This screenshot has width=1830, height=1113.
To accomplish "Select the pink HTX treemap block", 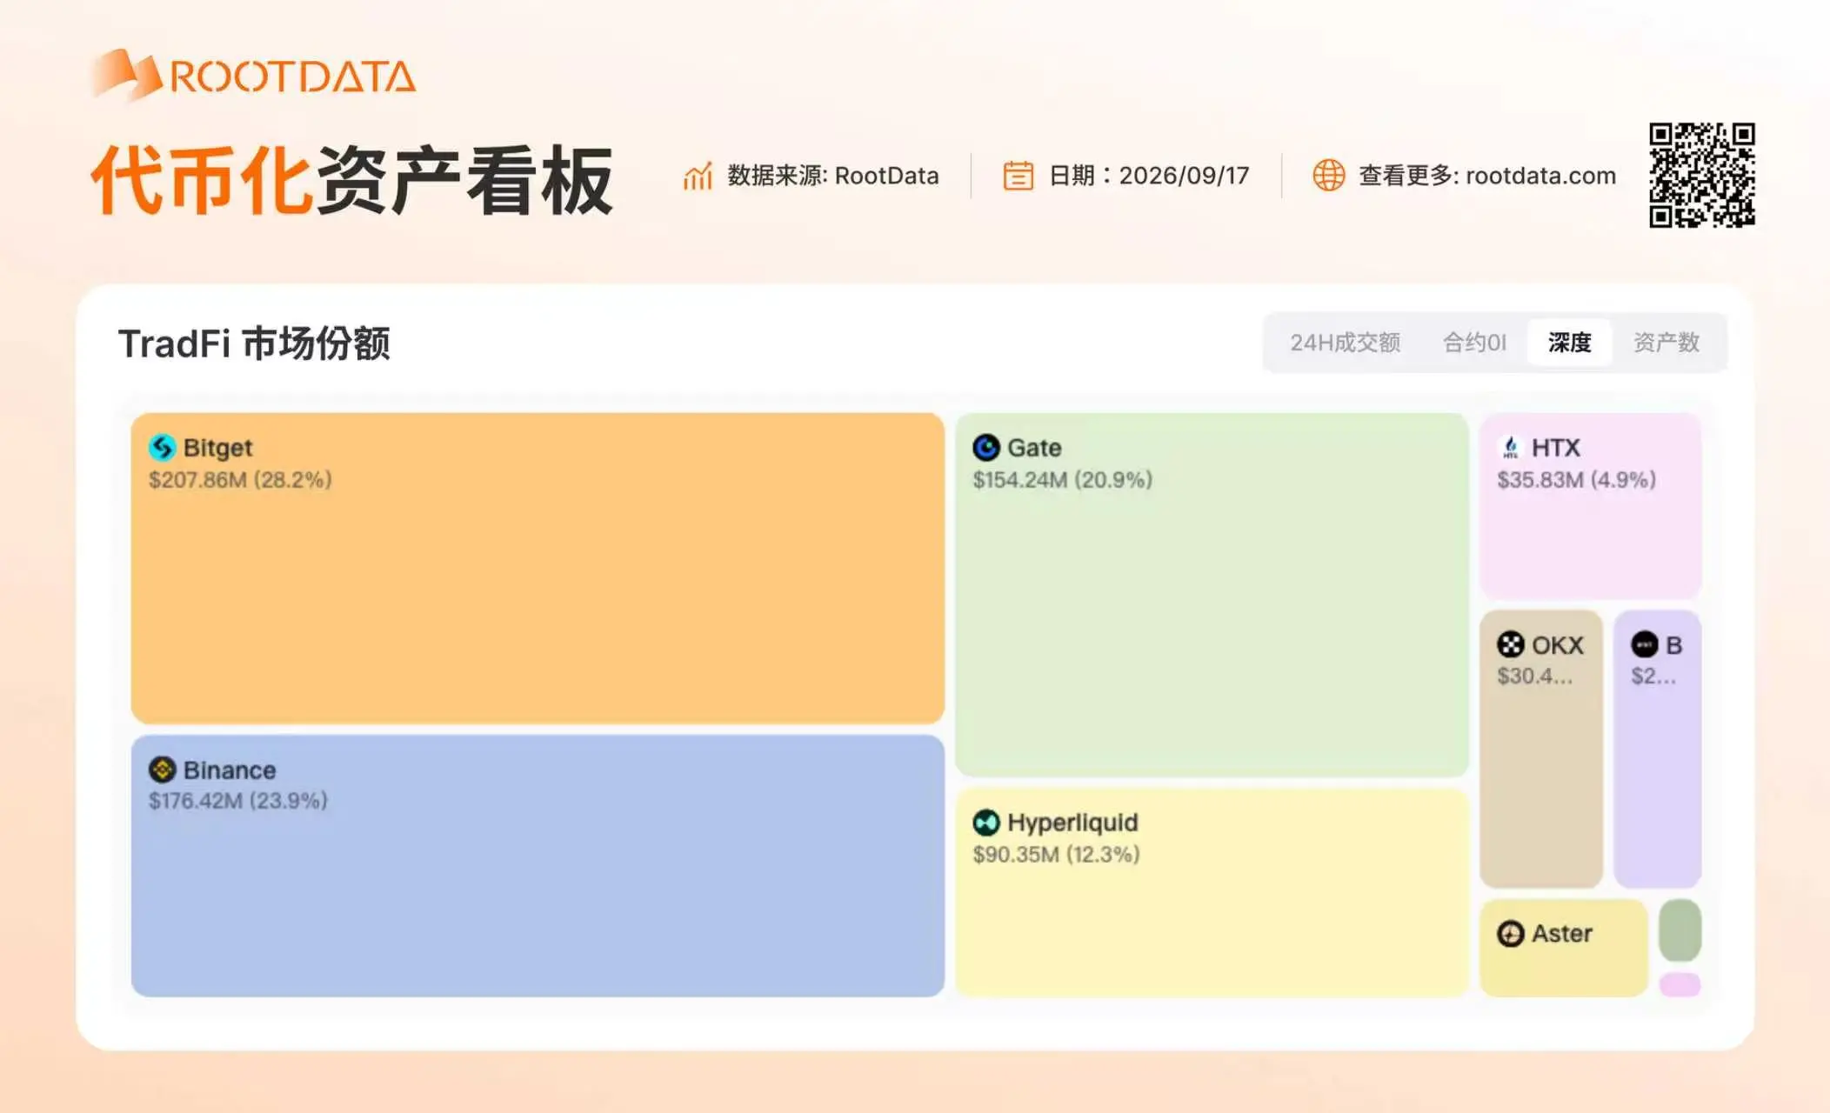I will point(1591,506).
